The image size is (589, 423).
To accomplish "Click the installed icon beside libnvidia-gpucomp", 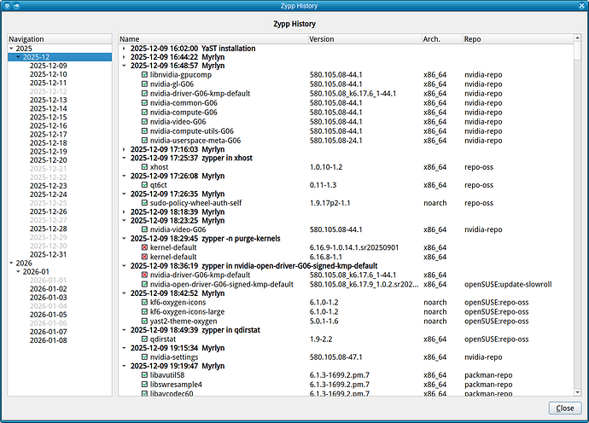I will click(x=144, y=75).
